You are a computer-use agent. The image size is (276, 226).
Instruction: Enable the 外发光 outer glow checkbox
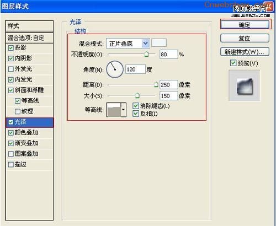11,69
